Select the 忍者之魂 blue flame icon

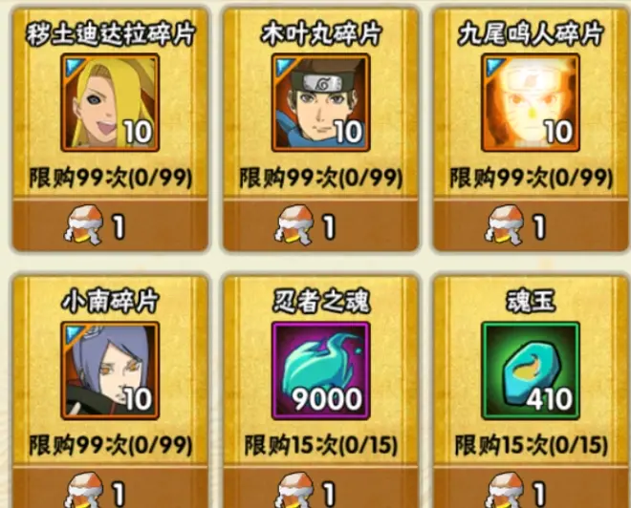click(x=320, y=370)
